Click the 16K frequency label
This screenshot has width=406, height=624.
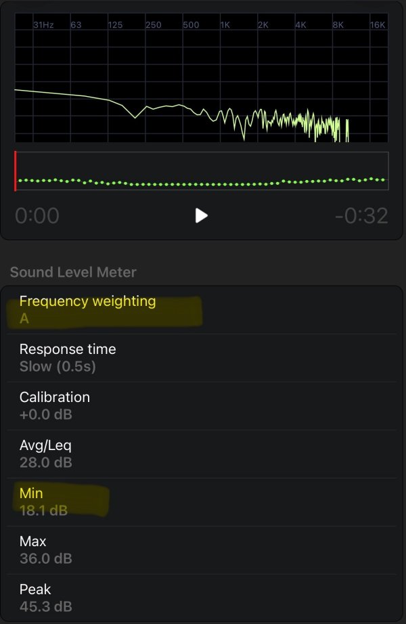pyautogui.click(x=378, y=25)
